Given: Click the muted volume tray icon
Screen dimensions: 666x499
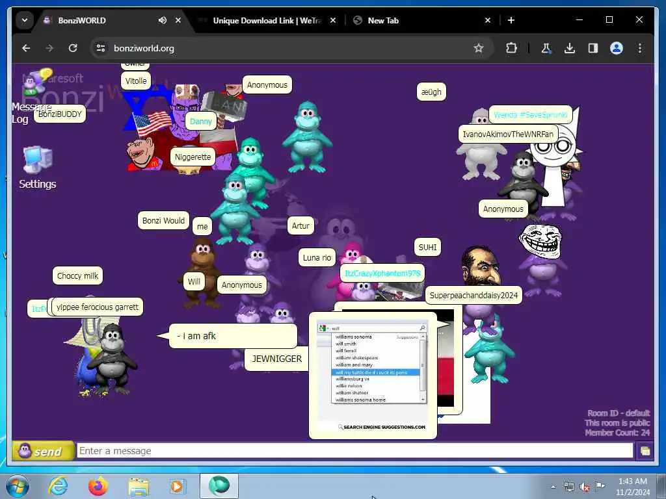Looking at the screenshot, I should [x=585, y=487].
